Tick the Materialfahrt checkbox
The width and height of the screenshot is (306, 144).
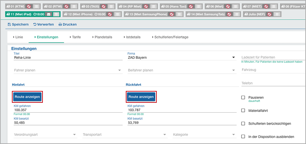tap(243, 110)
